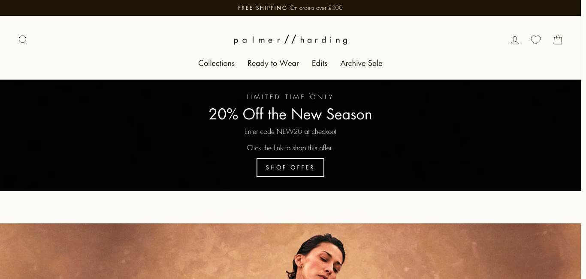Open the Ready to Wear menu
586x279 pixels.
(x=273, y=63)
